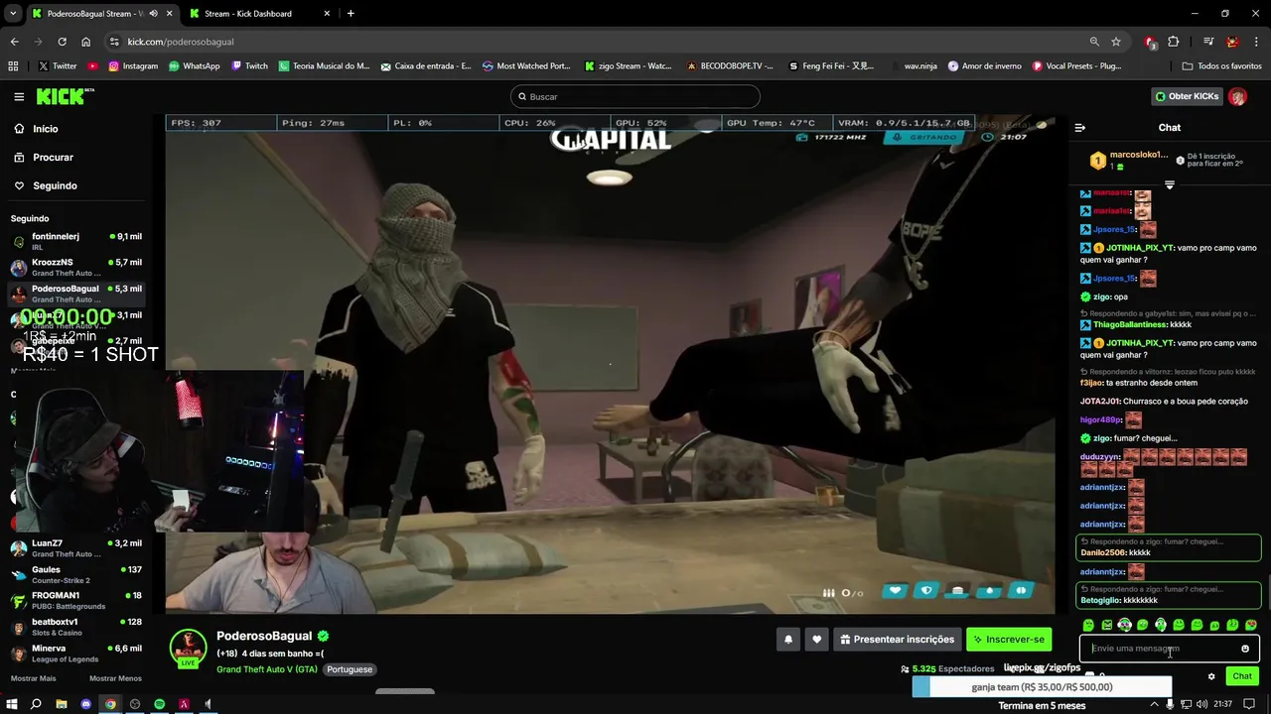
Task: Mute the PoderosoBagual tab audio icon
Action: pyautogui.click(x=153, y=14)
